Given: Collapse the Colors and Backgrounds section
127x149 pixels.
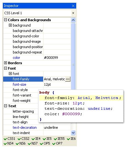Looking at the screenshot, I should tap(5, 20).
